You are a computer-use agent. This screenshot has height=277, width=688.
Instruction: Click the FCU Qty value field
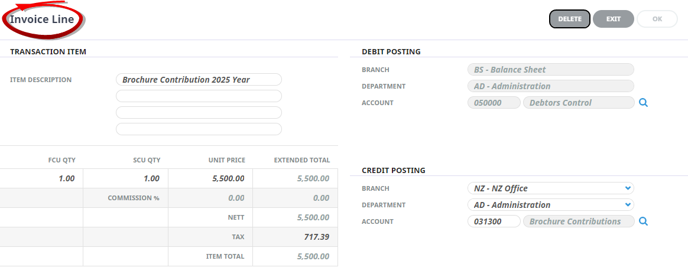coord(41,178)
